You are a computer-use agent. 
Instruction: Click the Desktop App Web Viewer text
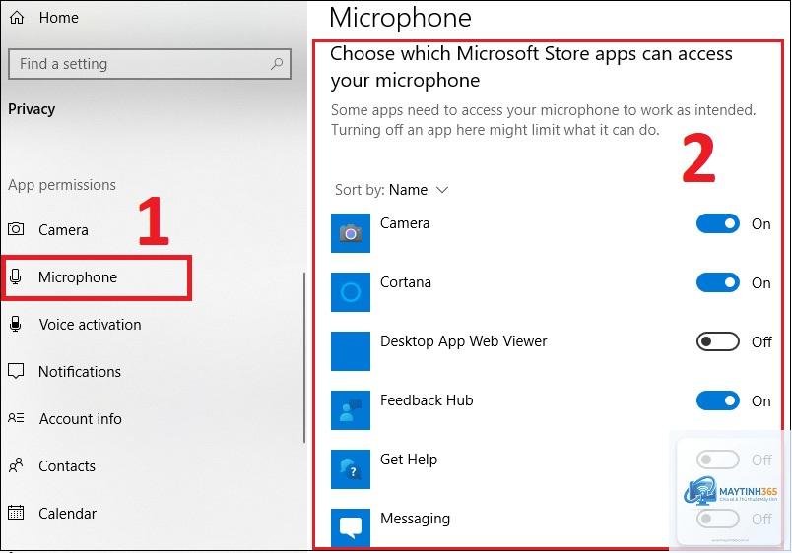tap(463, 341)
